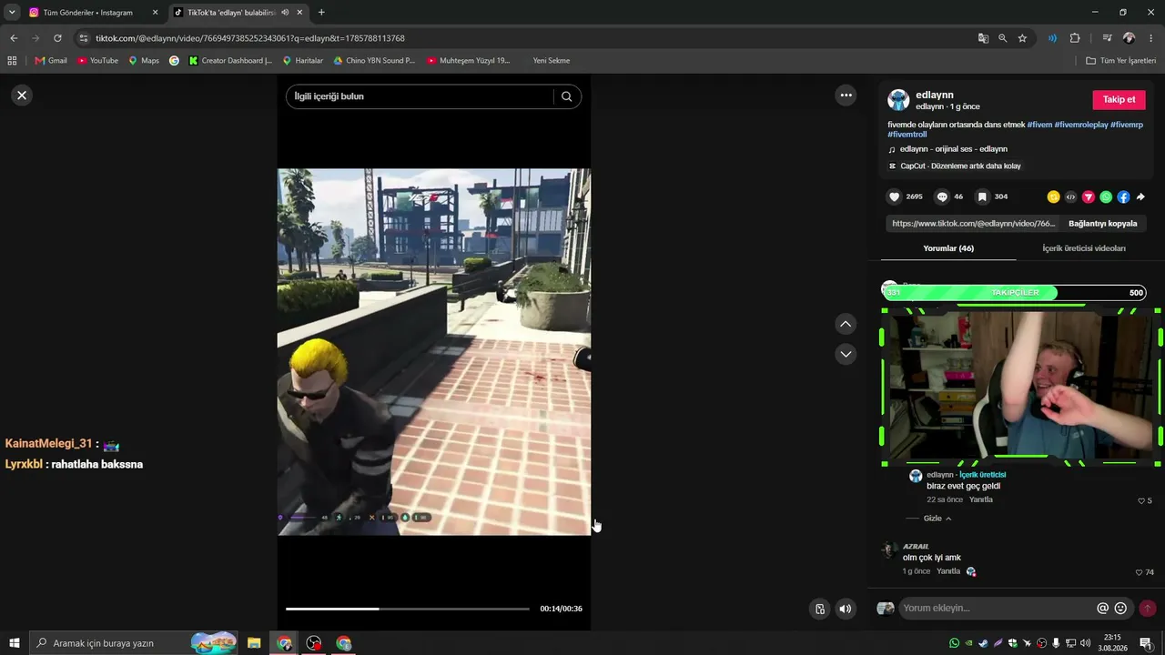
Task: Open a new browser tab
Action: 321,13
